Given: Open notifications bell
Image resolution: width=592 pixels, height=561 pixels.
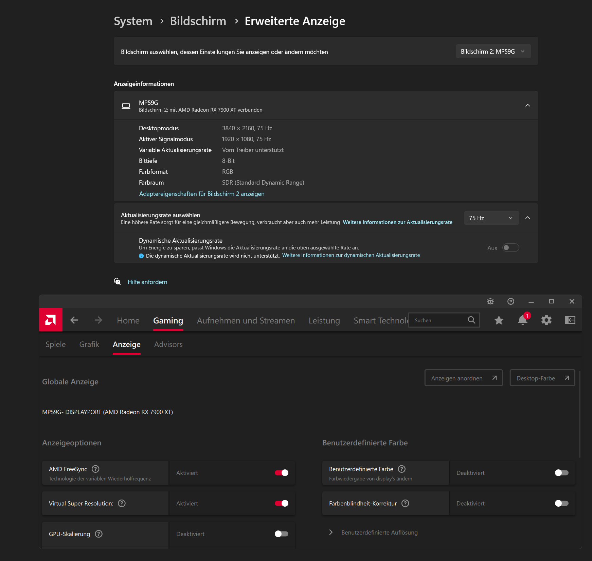Looking at the screenshot, I should point(523,320).
